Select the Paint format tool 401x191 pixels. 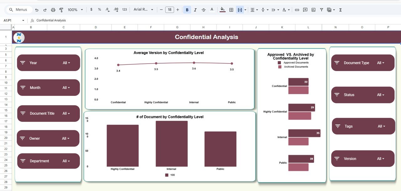61,10
